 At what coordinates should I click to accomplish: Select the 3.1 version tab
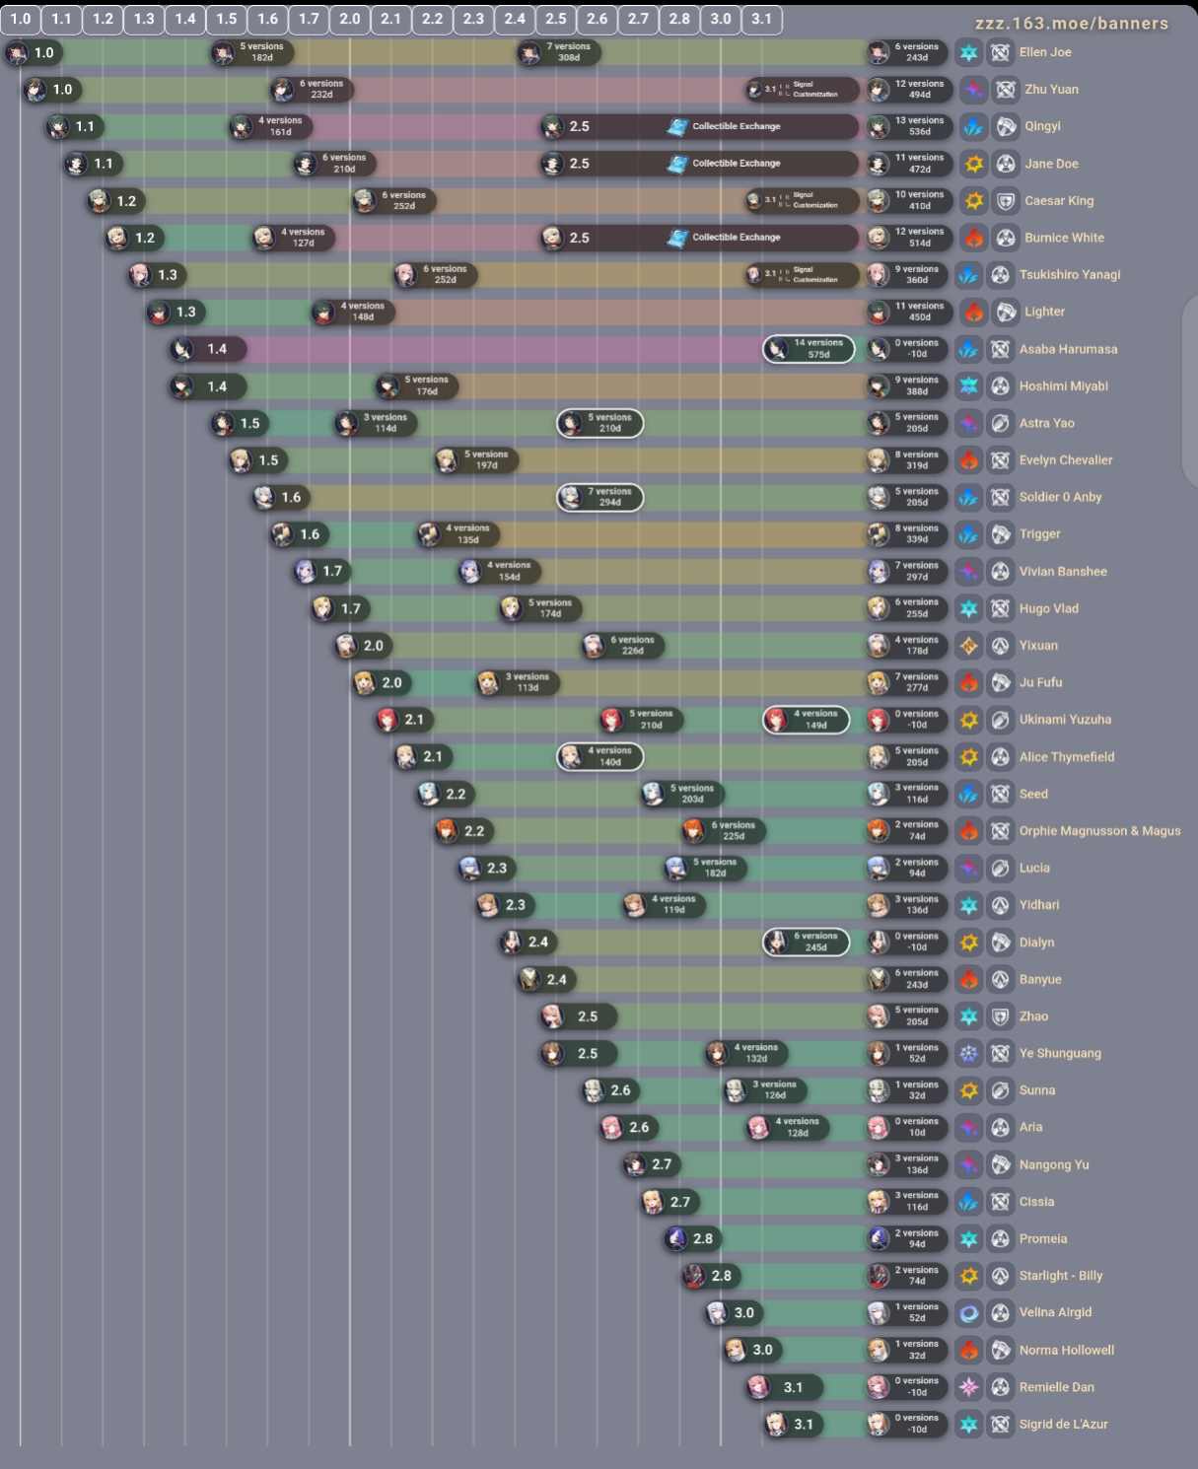tap(762, 19)
